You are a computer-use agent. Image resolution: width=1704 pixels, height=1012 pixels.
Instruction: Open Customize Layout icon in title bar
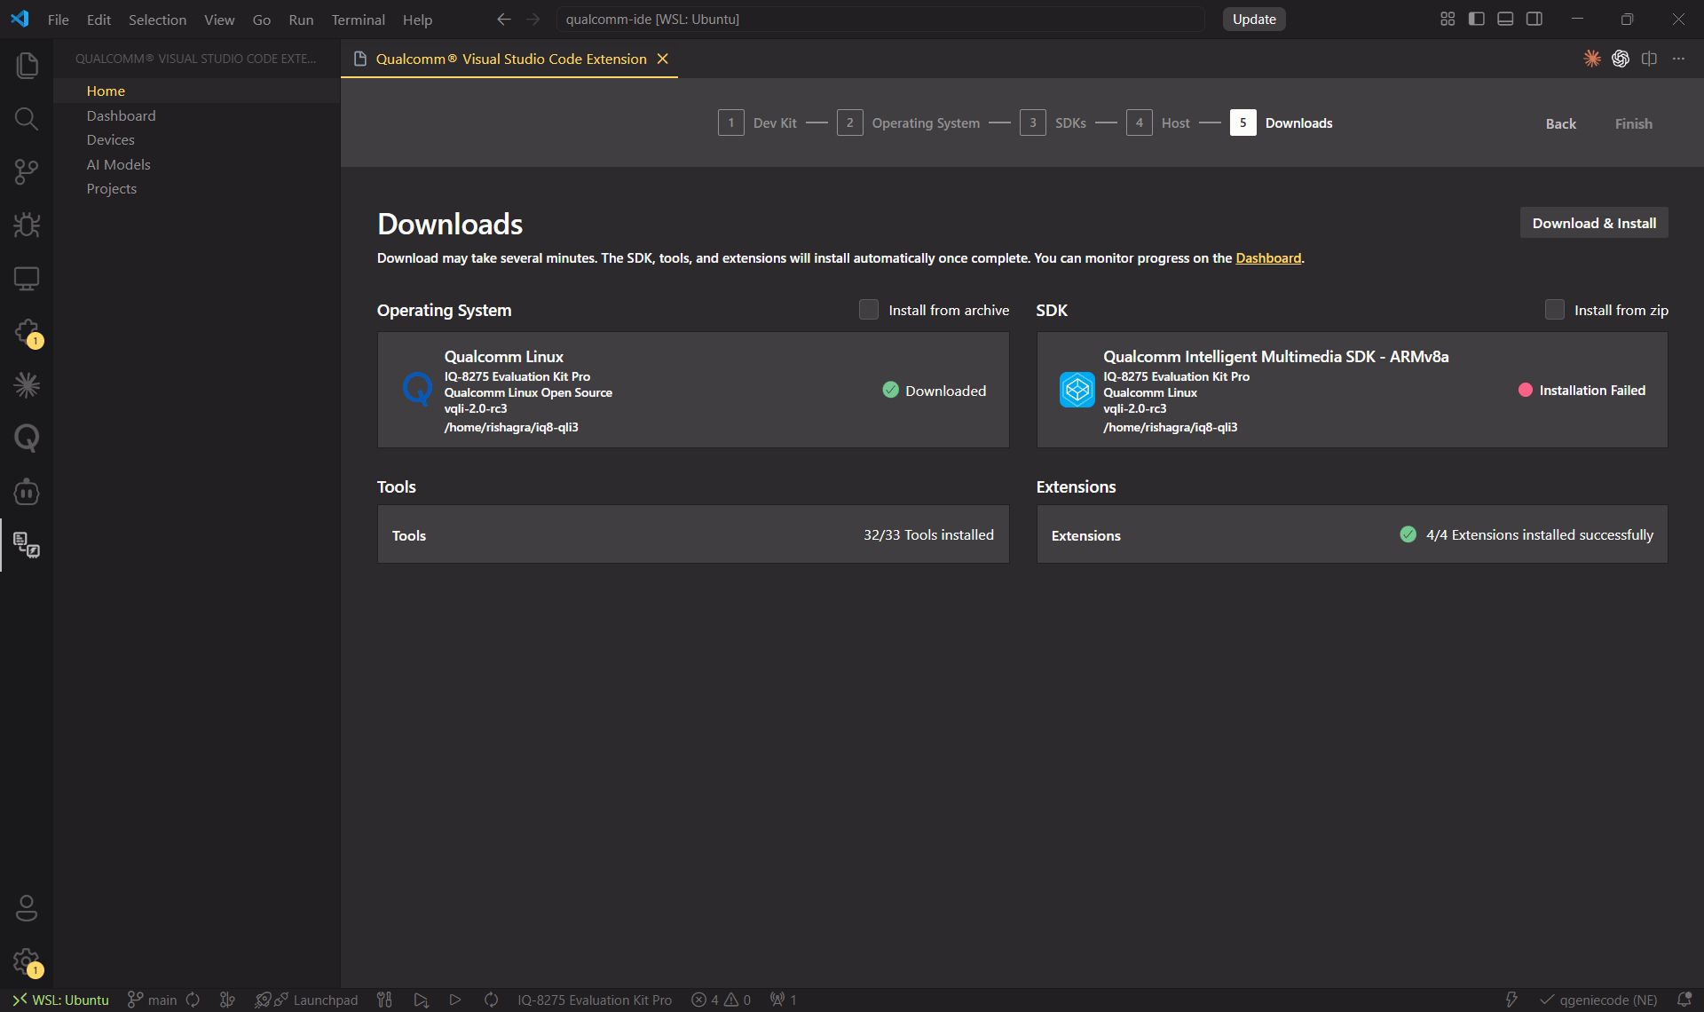1448,19
